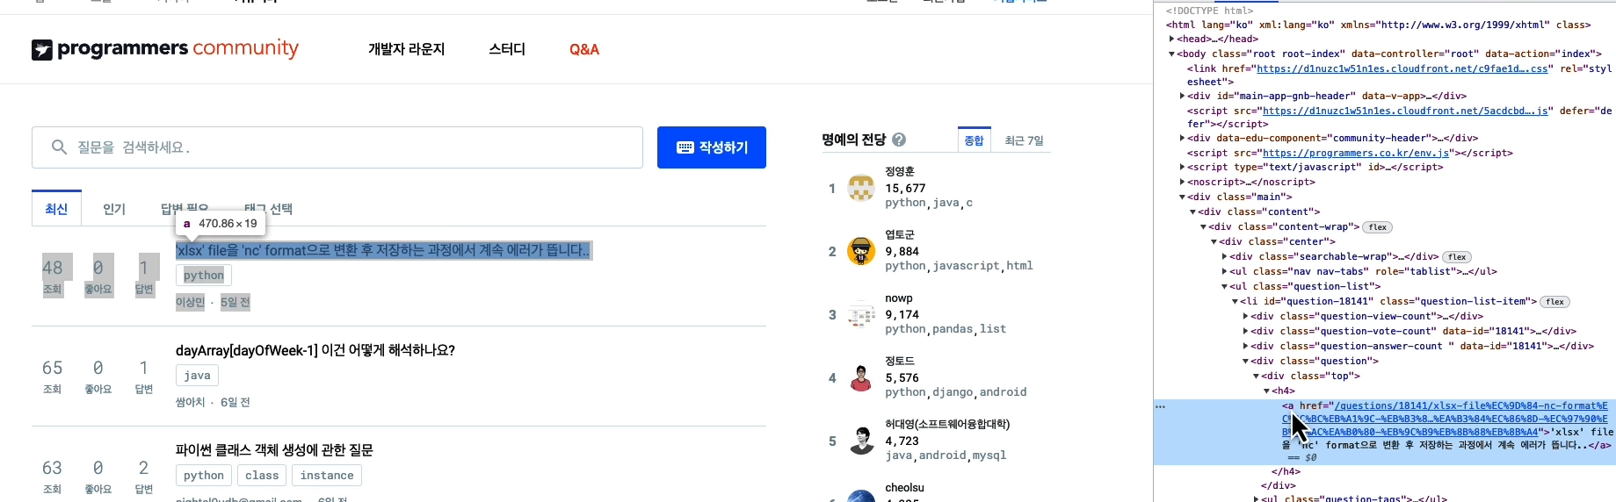The width and height of the screenshot is (1616, 502).
Task: Open 정영훈's avatar in the ranking
Action: (x=861, y=188)
